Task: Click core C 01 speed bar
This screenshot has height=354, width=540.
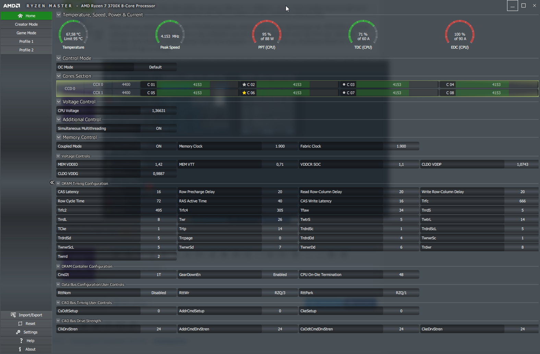Action: [197, 85]
